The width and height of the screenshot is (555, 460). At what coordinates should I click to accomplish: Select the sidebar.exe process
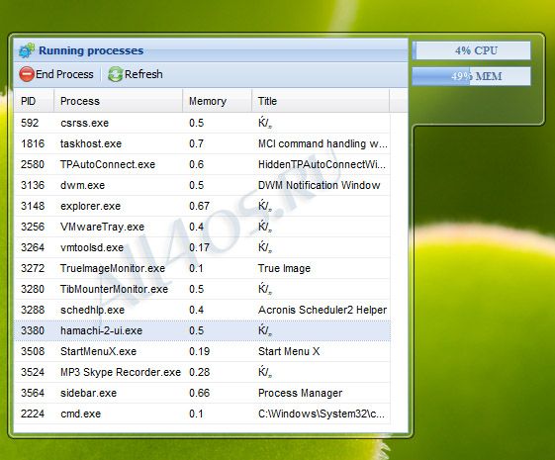[202, 393]
